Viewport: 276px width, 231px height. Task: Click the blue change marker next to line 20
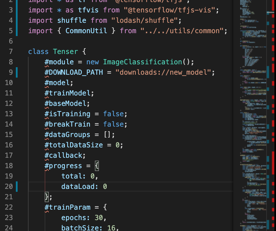tap(17, 187)
